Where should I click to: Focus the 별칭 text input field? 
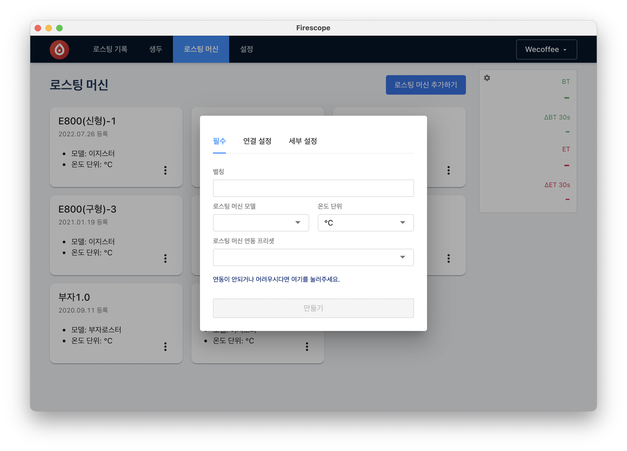[313, 188]
